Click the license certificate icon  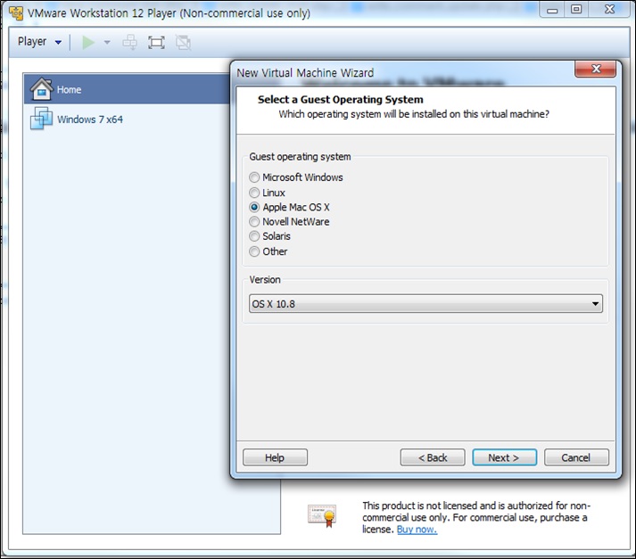(322, 515)
